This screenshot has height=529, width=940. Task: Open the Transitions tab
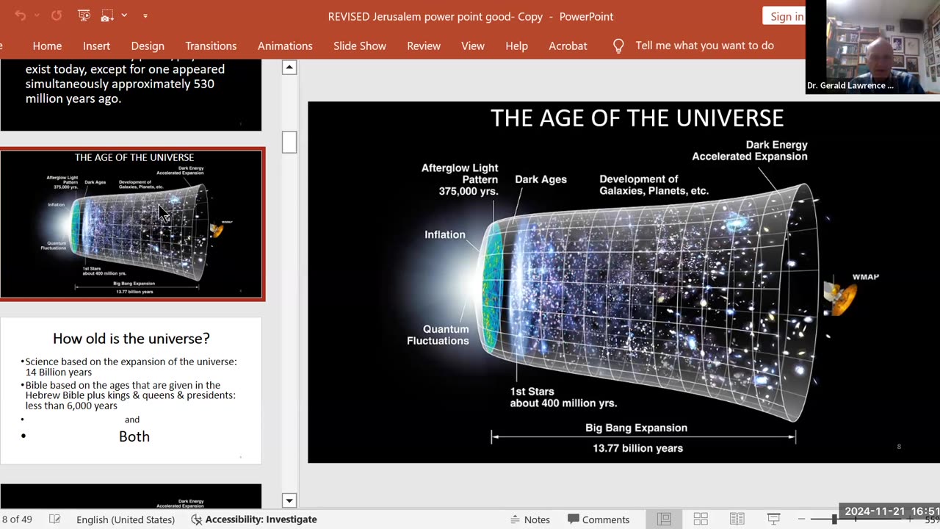pyautogui.click(x=211, y=46)
